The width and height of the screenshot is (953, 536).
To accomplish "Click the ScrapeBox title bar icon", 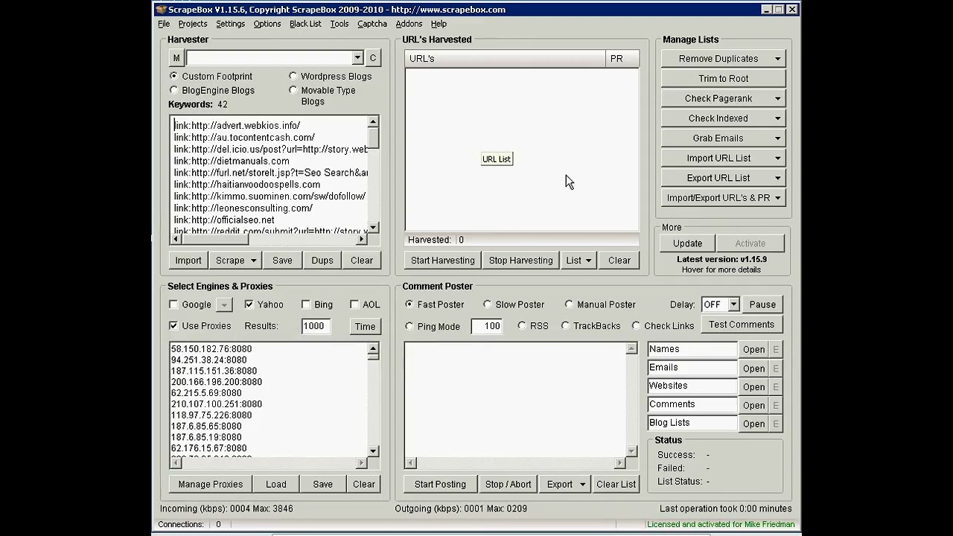I will 161,10.
